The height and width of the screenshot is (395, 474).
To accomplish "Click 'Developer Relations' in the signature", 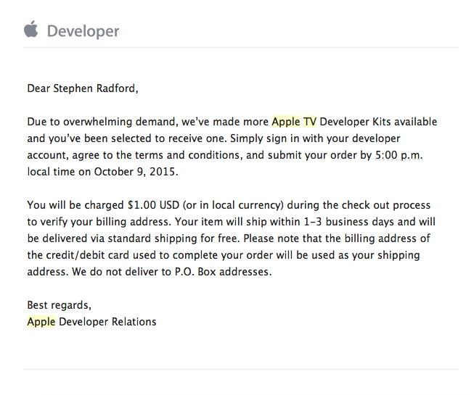I will [107, 322].
